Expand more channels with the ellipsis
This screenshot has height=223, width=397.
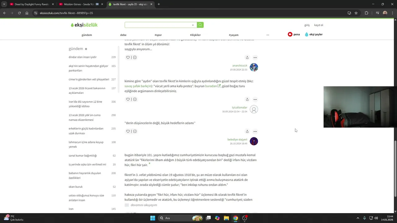[268, 35]
